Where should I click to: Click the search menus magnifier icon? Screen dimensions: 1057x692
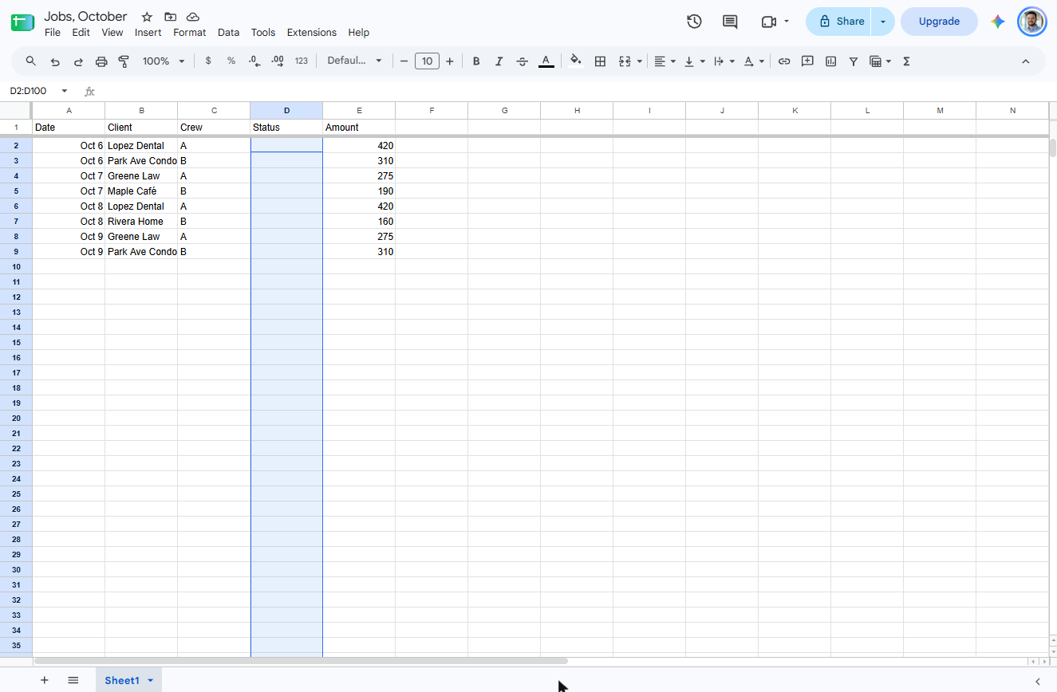click(x=31, y=61)
